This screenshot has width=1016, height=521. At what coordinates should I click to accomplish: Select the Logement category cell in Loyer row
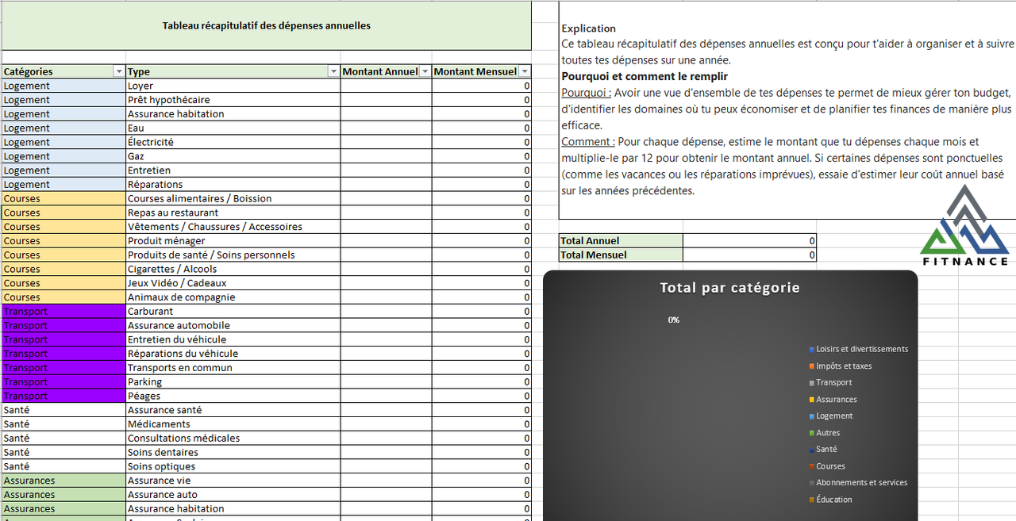[x=63, y=86]
